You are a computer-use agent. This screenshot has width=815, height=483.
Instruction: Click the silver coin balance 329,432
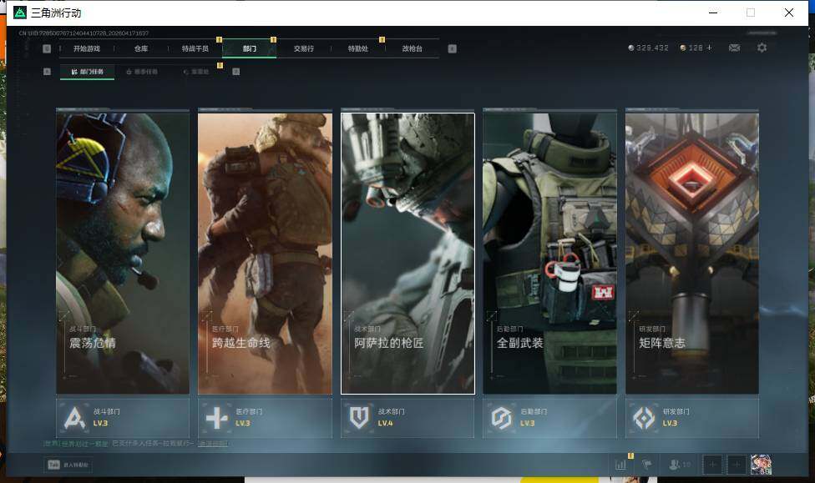point(648,48)
